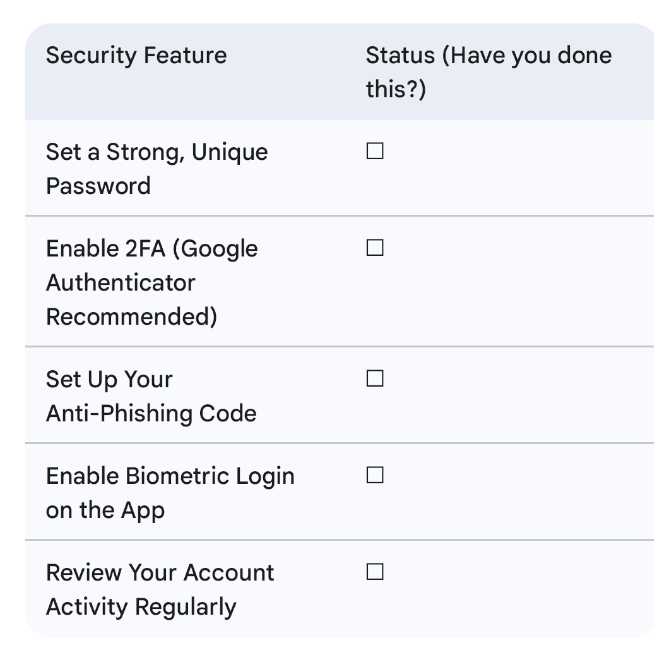Click the "Enable Biometric Login" text line
669x645 pixels.
pos(170,476)
